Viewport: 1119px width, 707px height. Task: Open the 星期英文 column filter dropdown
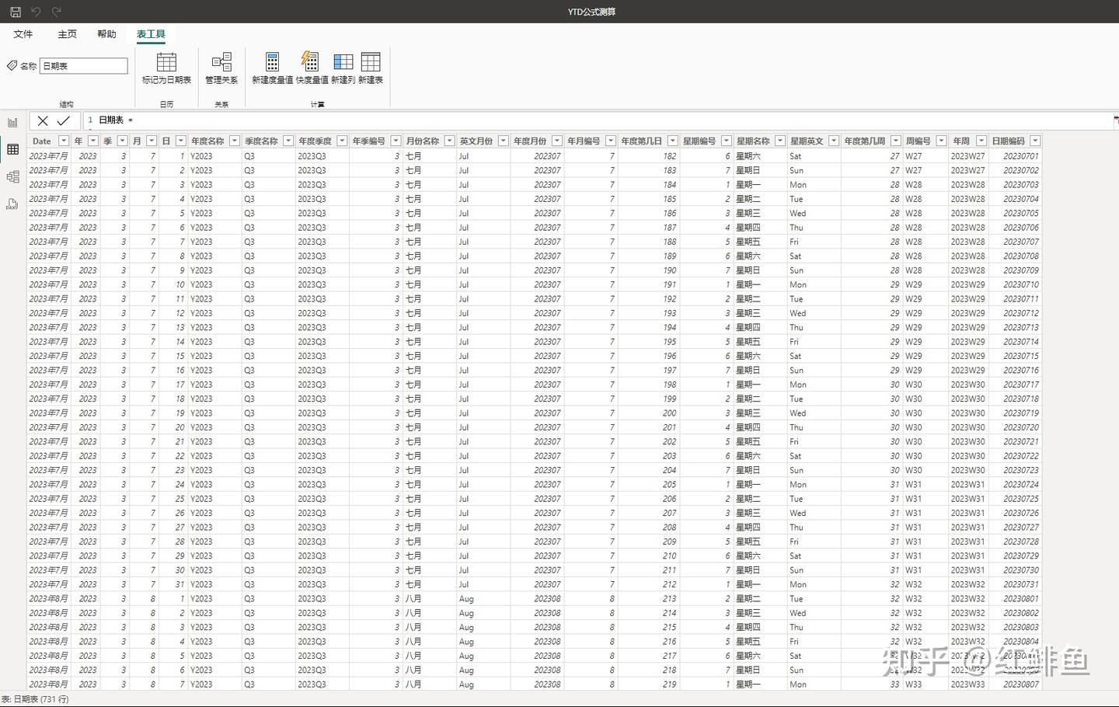pos(832,141)
